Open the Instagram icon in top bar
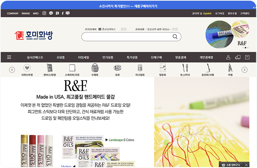Viewport: 257px width, 168px height. tap(44, 13)
